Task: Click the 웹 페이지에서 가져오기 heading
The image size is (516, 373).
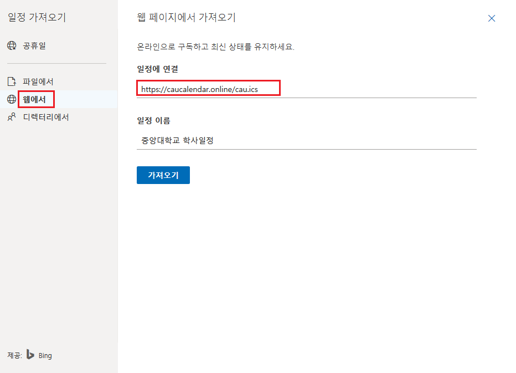Action: pos(187,17)
